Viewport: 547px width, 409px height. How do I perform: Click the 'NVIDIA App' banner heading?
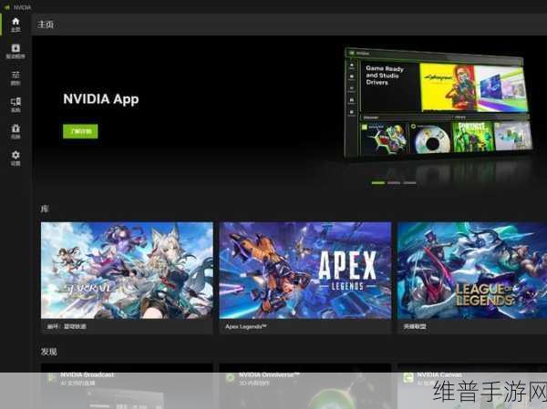coord(101,99)
